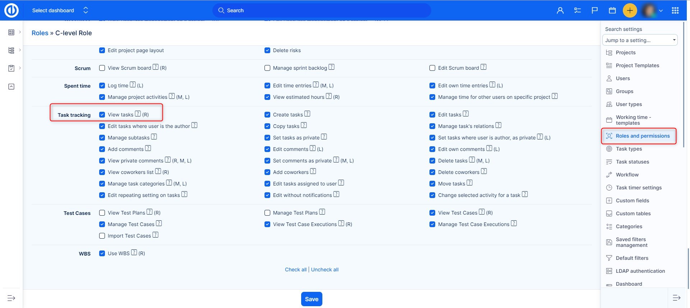Image resolution: width=690 pixels, height=308 pixels.
Task: Click the Easy Project logo icon
Action: (11, 10)
